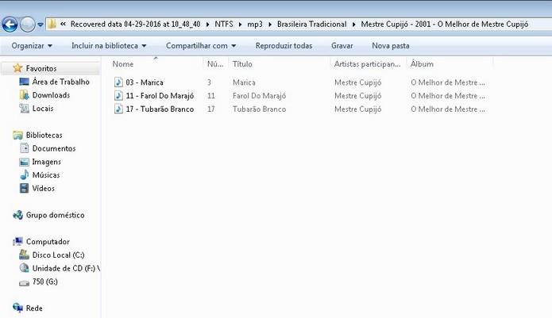Click the Documentos page icon
The image size is (552, 318).
click(25, 148)
